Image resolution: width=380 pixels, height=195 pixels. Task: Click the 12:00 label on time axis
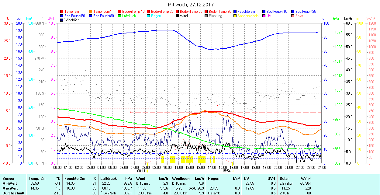coord(190,167)
